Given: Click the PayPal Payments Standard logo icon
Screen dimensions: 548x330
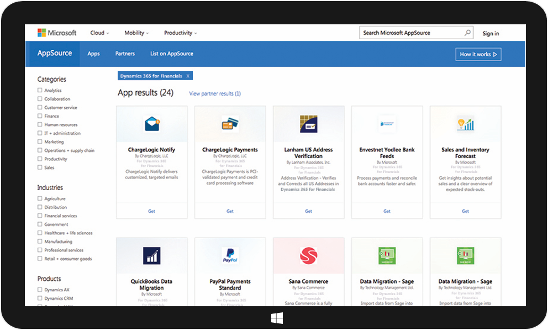Looking at the screenshot, I should click(x=230, y=255).
